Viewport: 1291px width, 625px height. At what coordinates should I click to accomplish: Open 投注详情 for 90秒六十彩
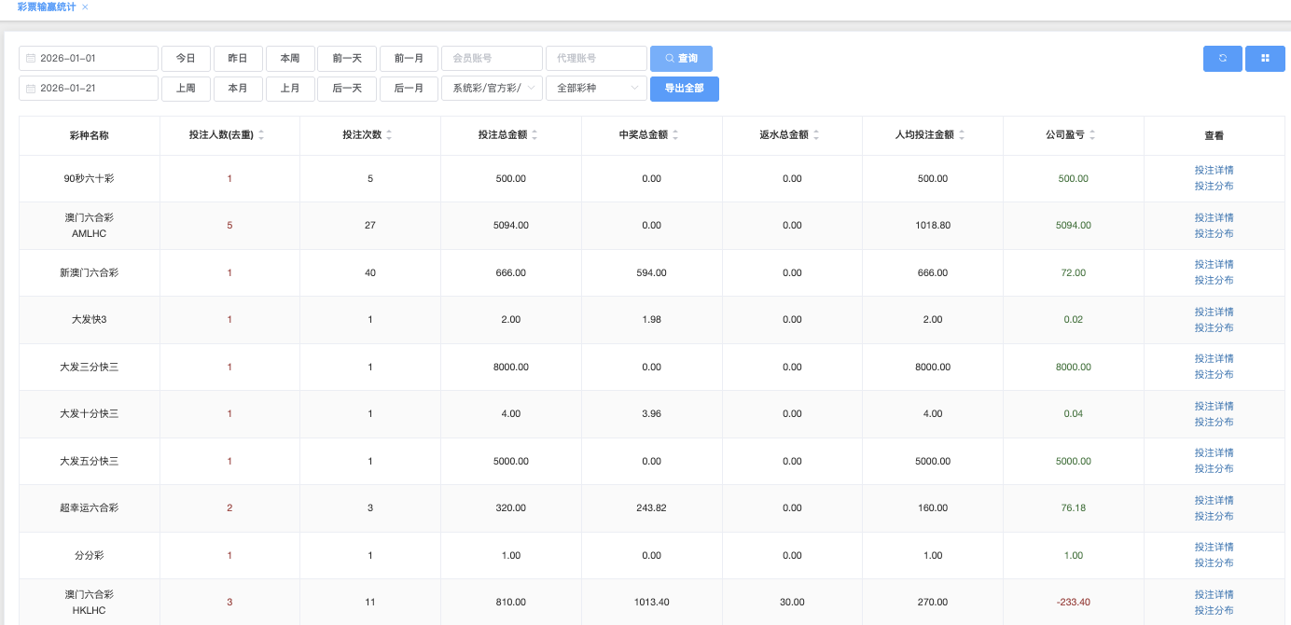coord(1214,171)
